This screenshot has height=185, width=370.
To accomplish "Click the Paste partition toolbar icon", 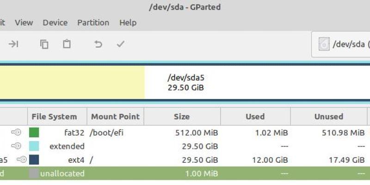I will pyautogui.click(x=67, y=44).
